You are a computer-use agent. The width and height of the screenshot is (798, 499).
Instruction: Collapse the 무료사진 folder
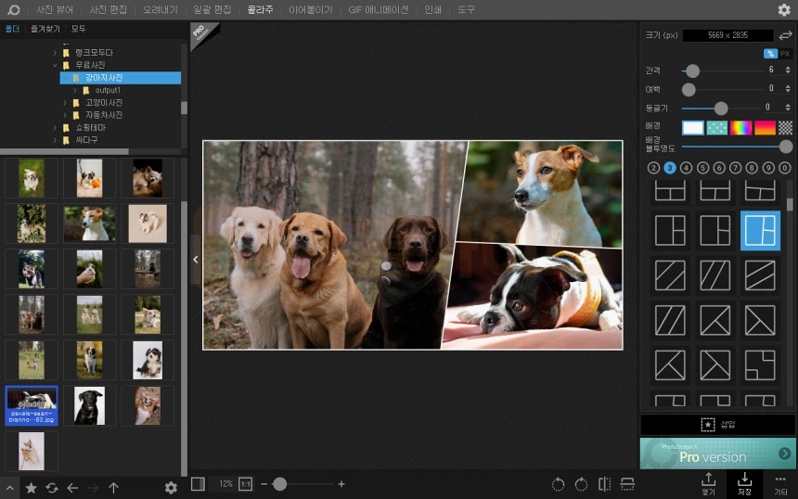click(x=55, y=65)
